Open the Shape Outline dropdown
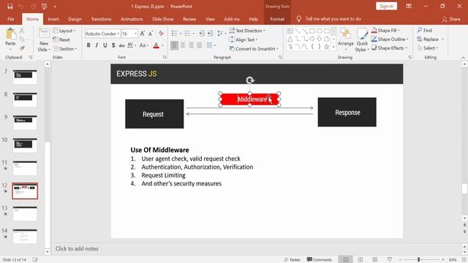 [390, 39]
